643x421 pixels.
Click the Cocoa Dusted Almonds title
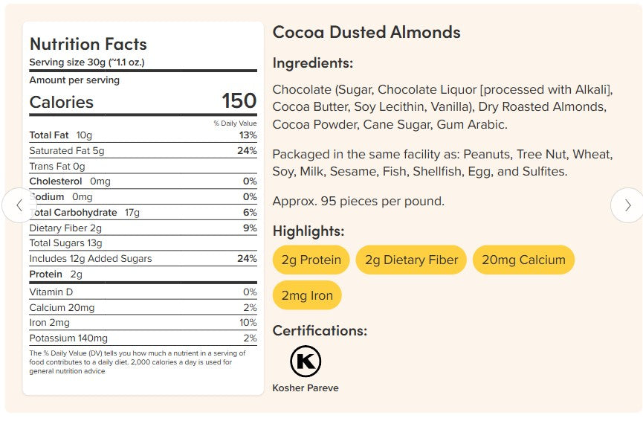366,33
